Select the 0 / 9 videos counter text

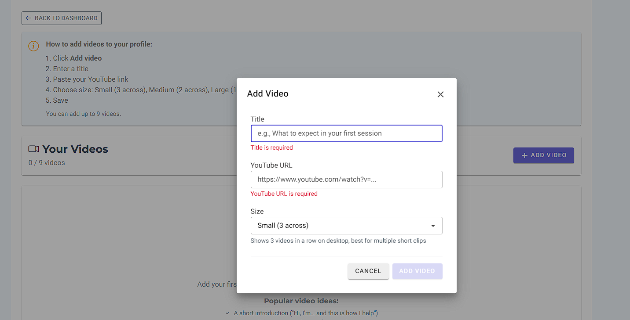coord(47,163)
